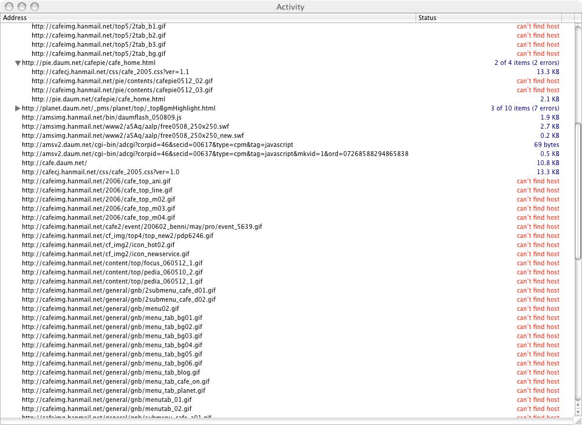Select the cafepie0512_03.gif row
The image size is (582, 425).
(287, 90)
